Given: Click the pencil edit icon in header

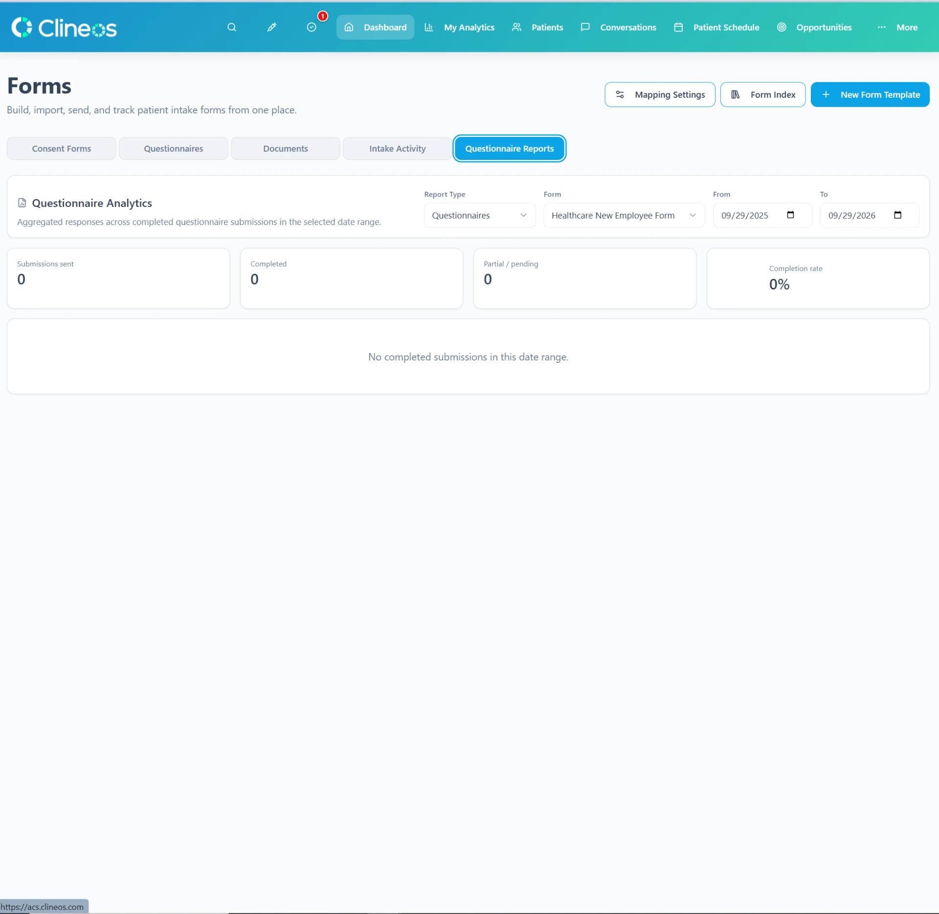Looking at the screenshot, I should coord(272,27).
